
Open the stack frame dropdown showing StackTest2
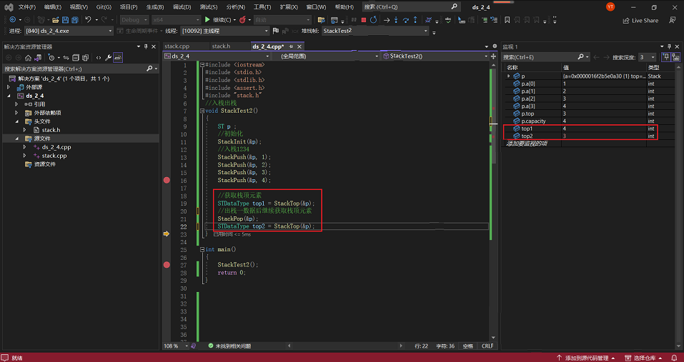375,31
